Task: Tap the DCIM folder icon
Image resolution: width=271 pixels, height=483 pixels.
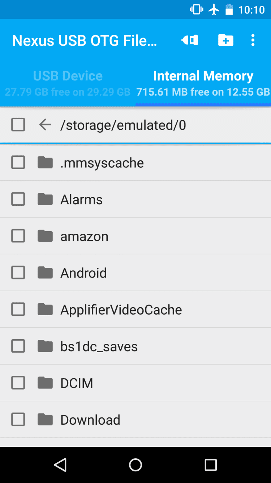Action: click(x=45, y=383)
